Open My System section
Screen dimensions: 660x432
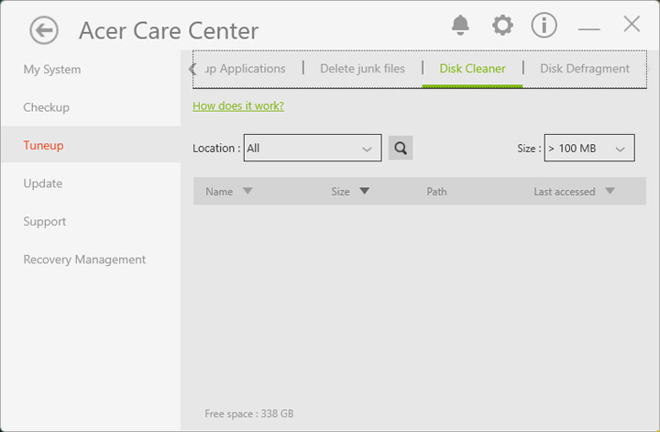(52, 69)
